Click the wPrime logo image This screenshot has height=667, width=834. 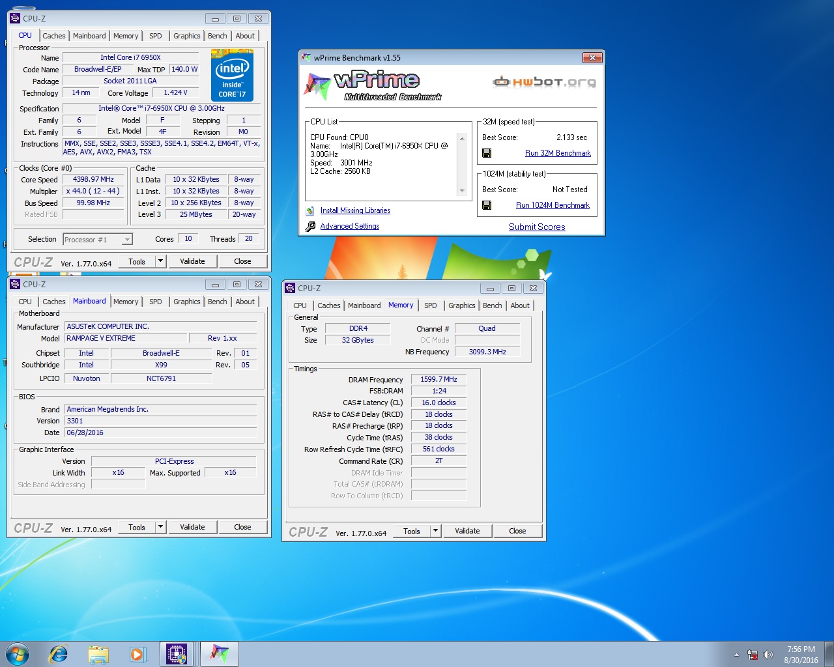tap(373, 85)
